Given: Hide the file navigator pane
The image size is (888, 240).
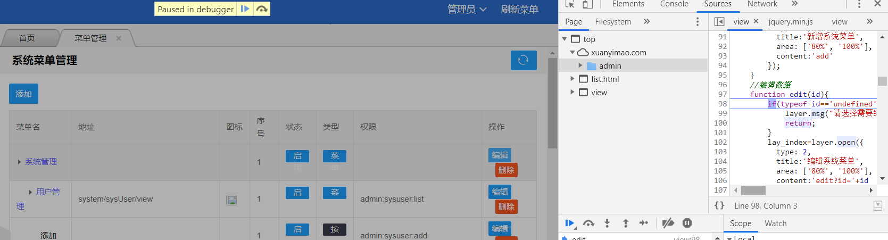Looking at the screenshot, I should tap(719, 22).
